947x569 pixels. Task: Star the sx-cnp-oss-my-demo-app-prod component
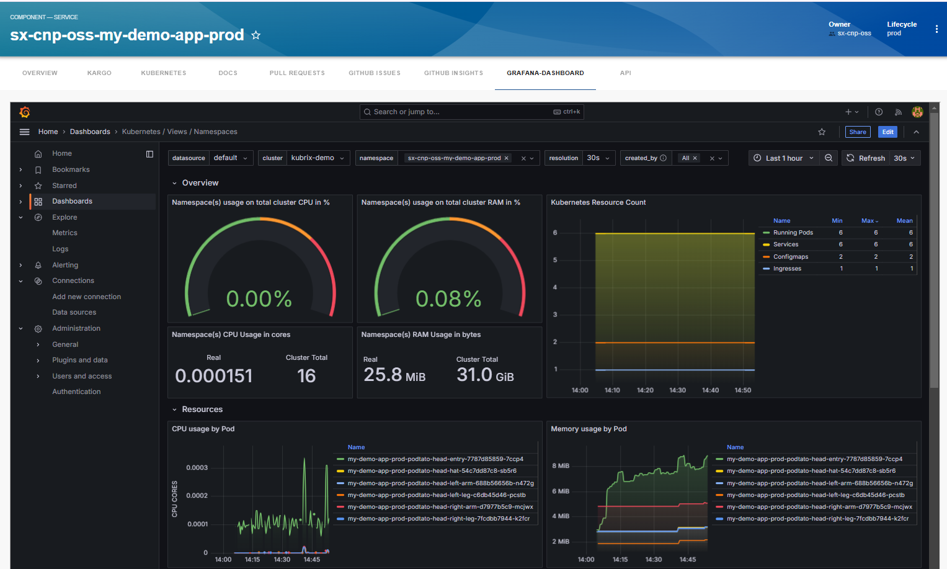pos(256,35)
